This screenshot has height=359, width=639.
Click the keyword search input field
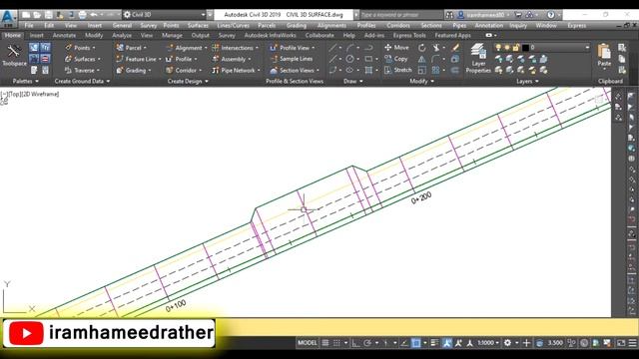(x=401, y=15)
